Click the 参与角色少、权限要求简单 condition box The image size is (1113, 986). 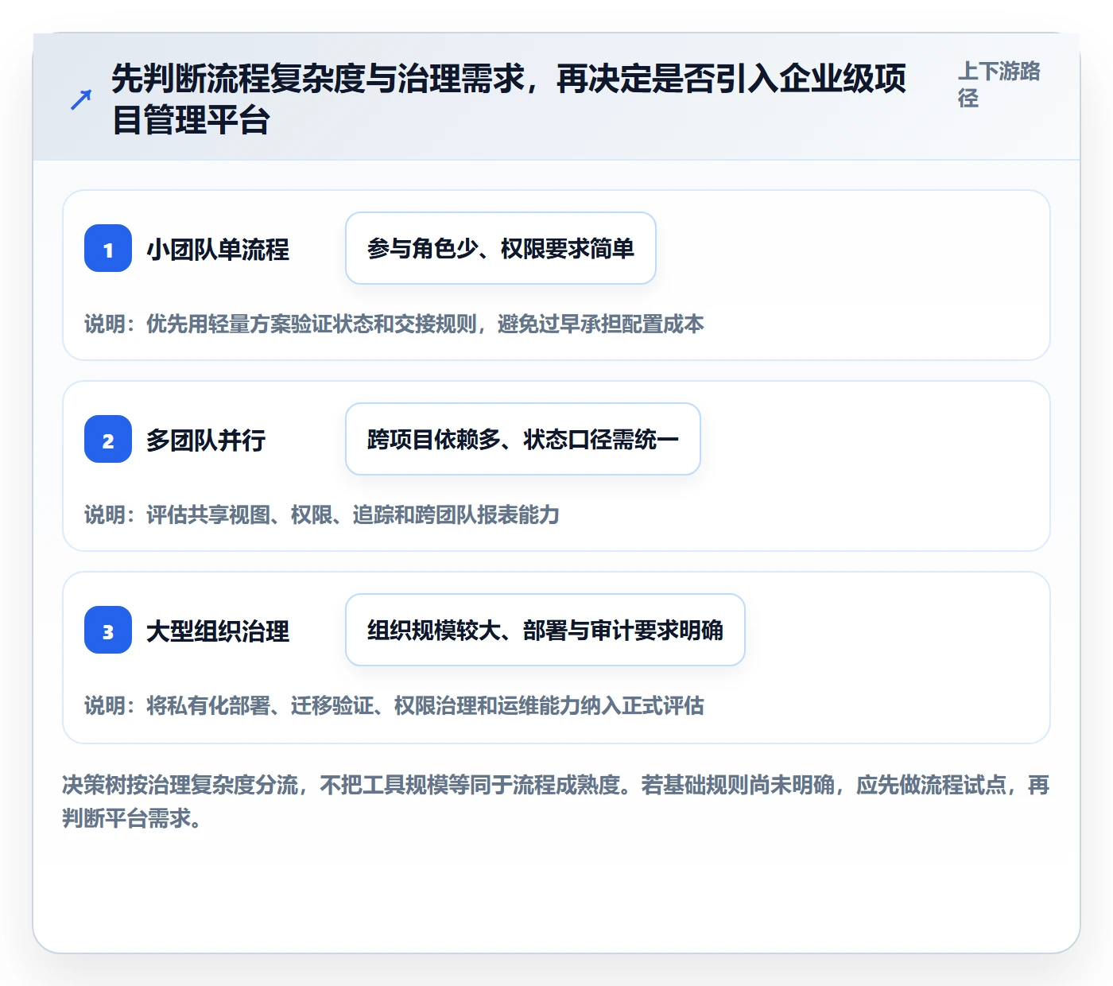pyautogui.click(x=501, y=248)
